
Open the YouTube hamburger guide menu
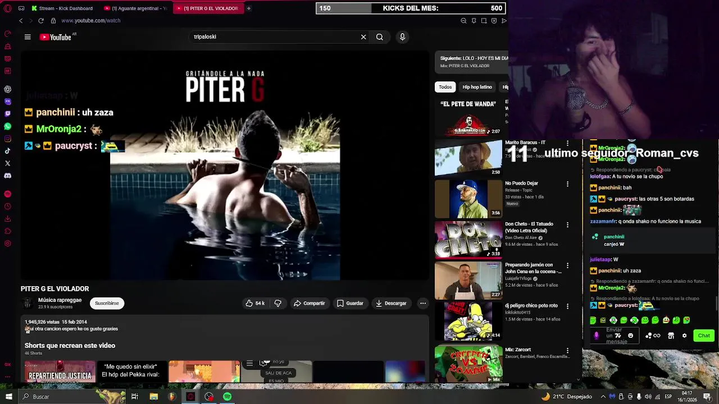(28, 37)
